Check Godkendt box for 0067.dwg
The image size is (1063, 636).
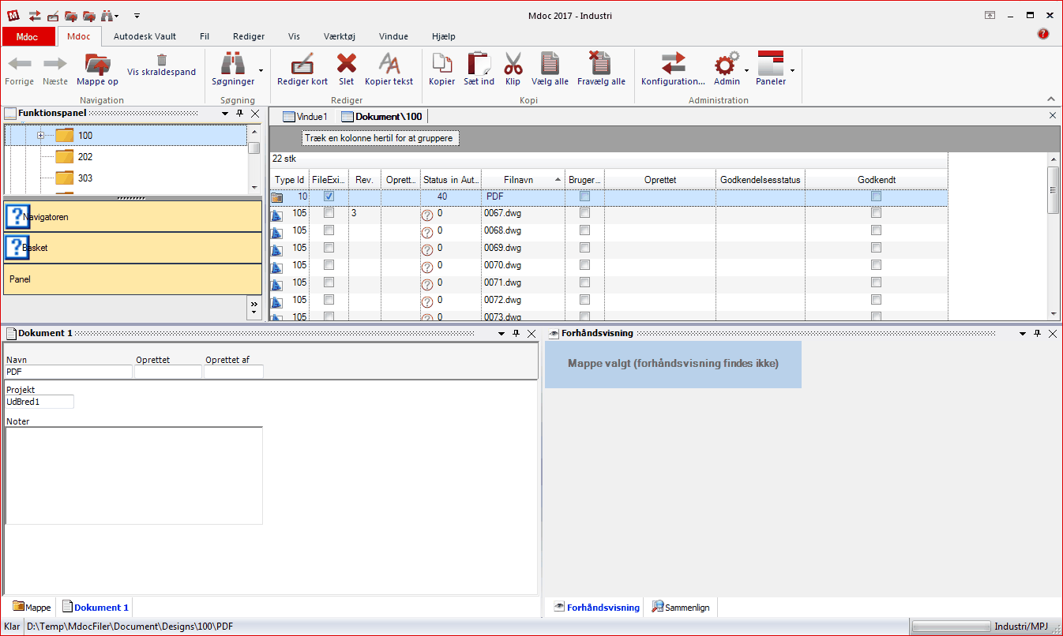(876, 213)
